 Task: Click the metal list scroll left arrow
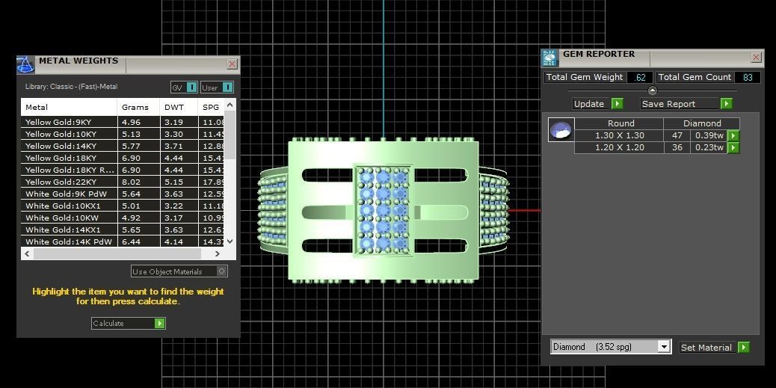(x=27, y=253)
